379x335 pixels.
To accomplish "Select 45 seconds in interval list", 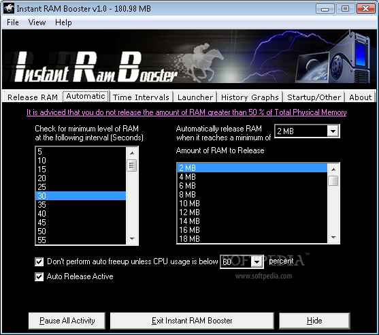I will pyautogui.click(x=81, y=223).
